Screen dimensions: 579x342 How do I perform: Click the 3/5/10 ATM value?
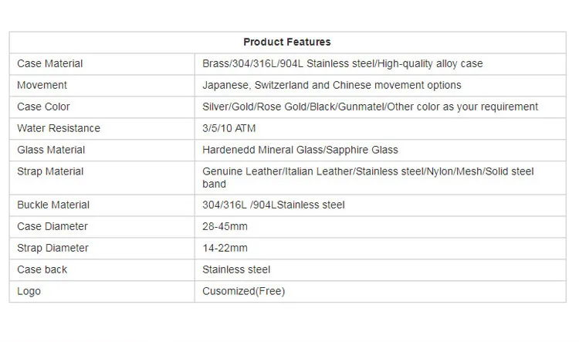[x=229, y=128]
